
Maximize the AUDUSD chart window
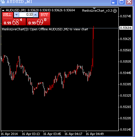(x=121, y=2)
